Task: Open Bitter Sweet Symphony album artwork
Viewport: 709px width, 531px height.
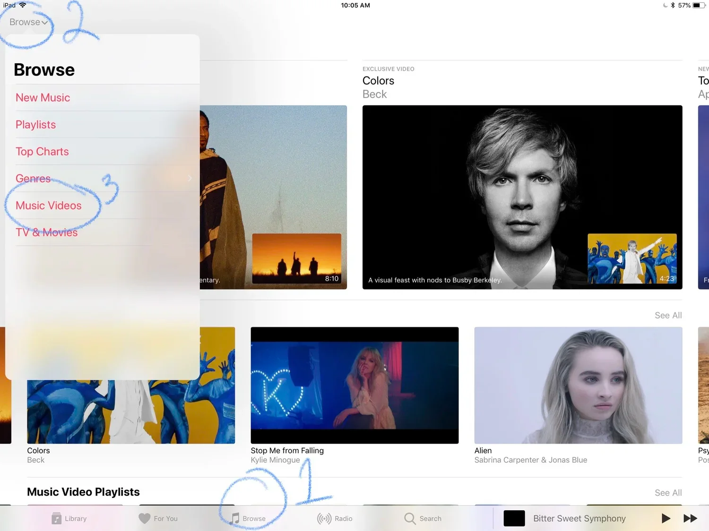Action: tap(514, 518)
